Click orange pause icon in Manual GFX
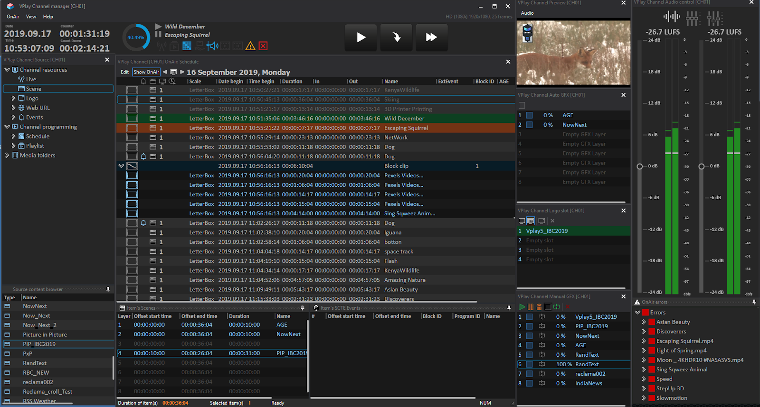 531,307
